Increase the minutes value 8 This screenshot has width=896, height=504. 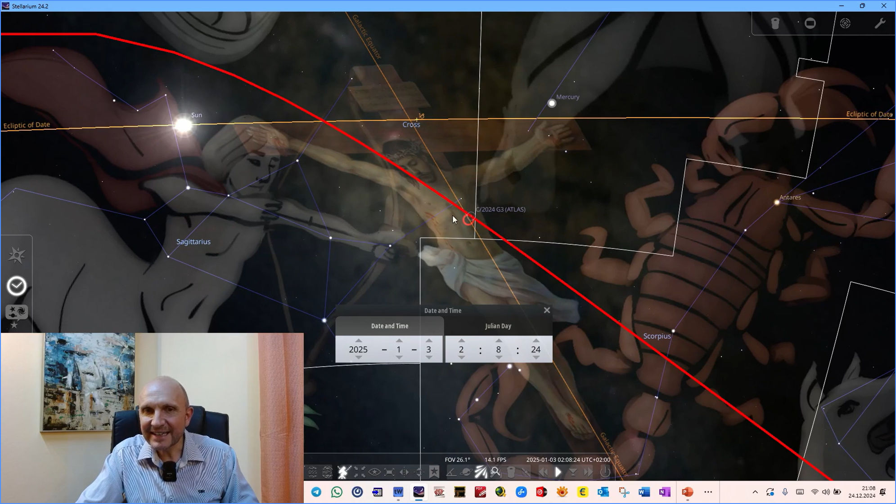(499, 340)
